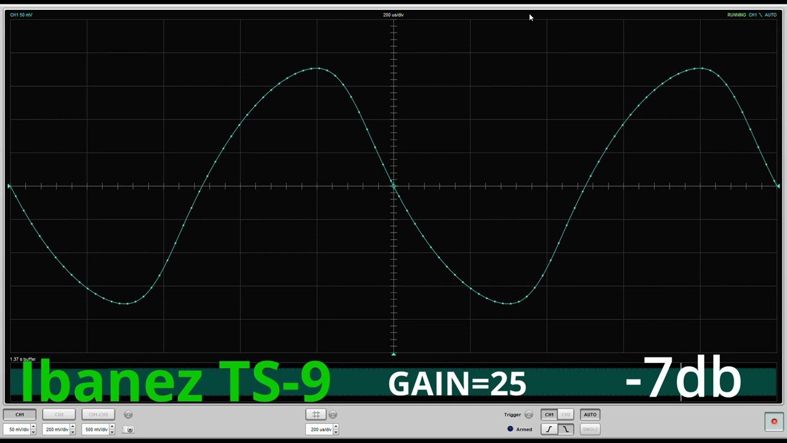The width and height of the screenshot is (787, 443).
Task: Select falling edge trigger icon
Action: click(x=566, y=429)
